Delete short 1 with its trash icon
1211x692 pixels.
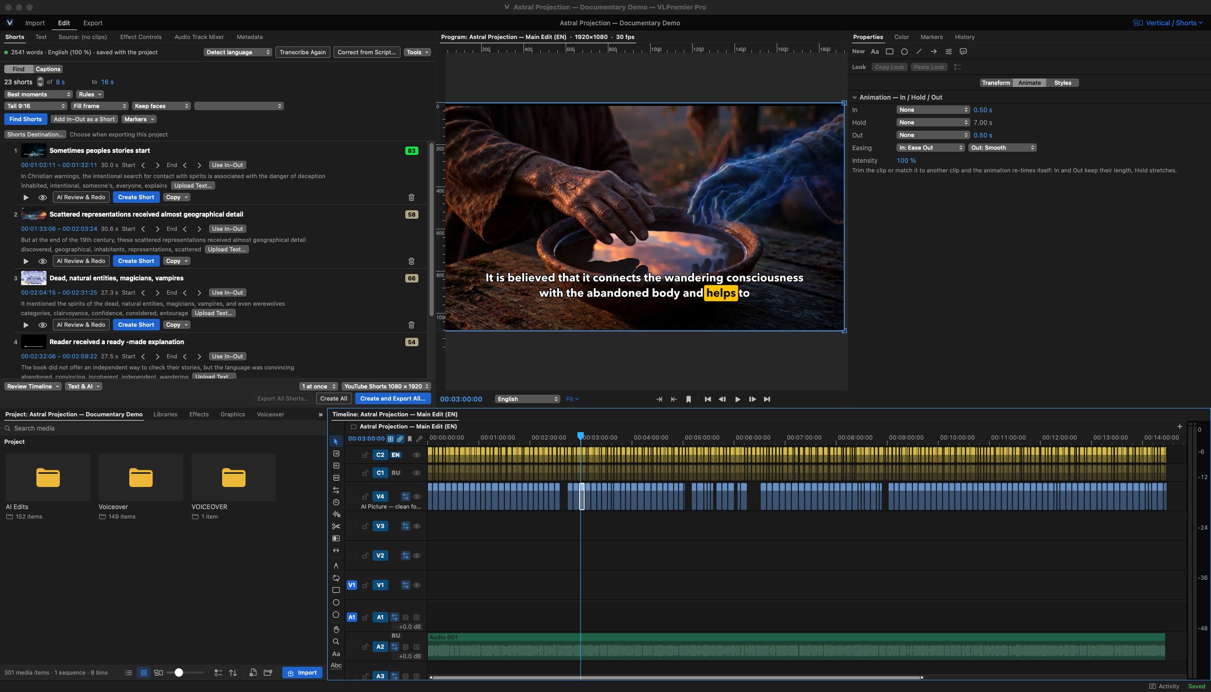[411, 197]
